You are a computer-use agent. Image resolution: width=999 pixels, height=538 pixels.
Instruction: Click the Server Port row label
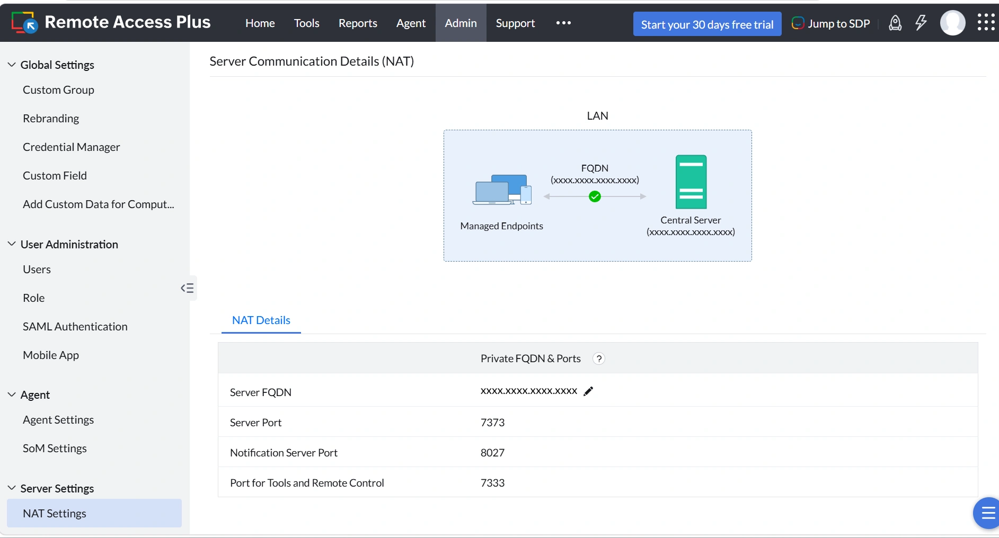click(x=255, y=423)
